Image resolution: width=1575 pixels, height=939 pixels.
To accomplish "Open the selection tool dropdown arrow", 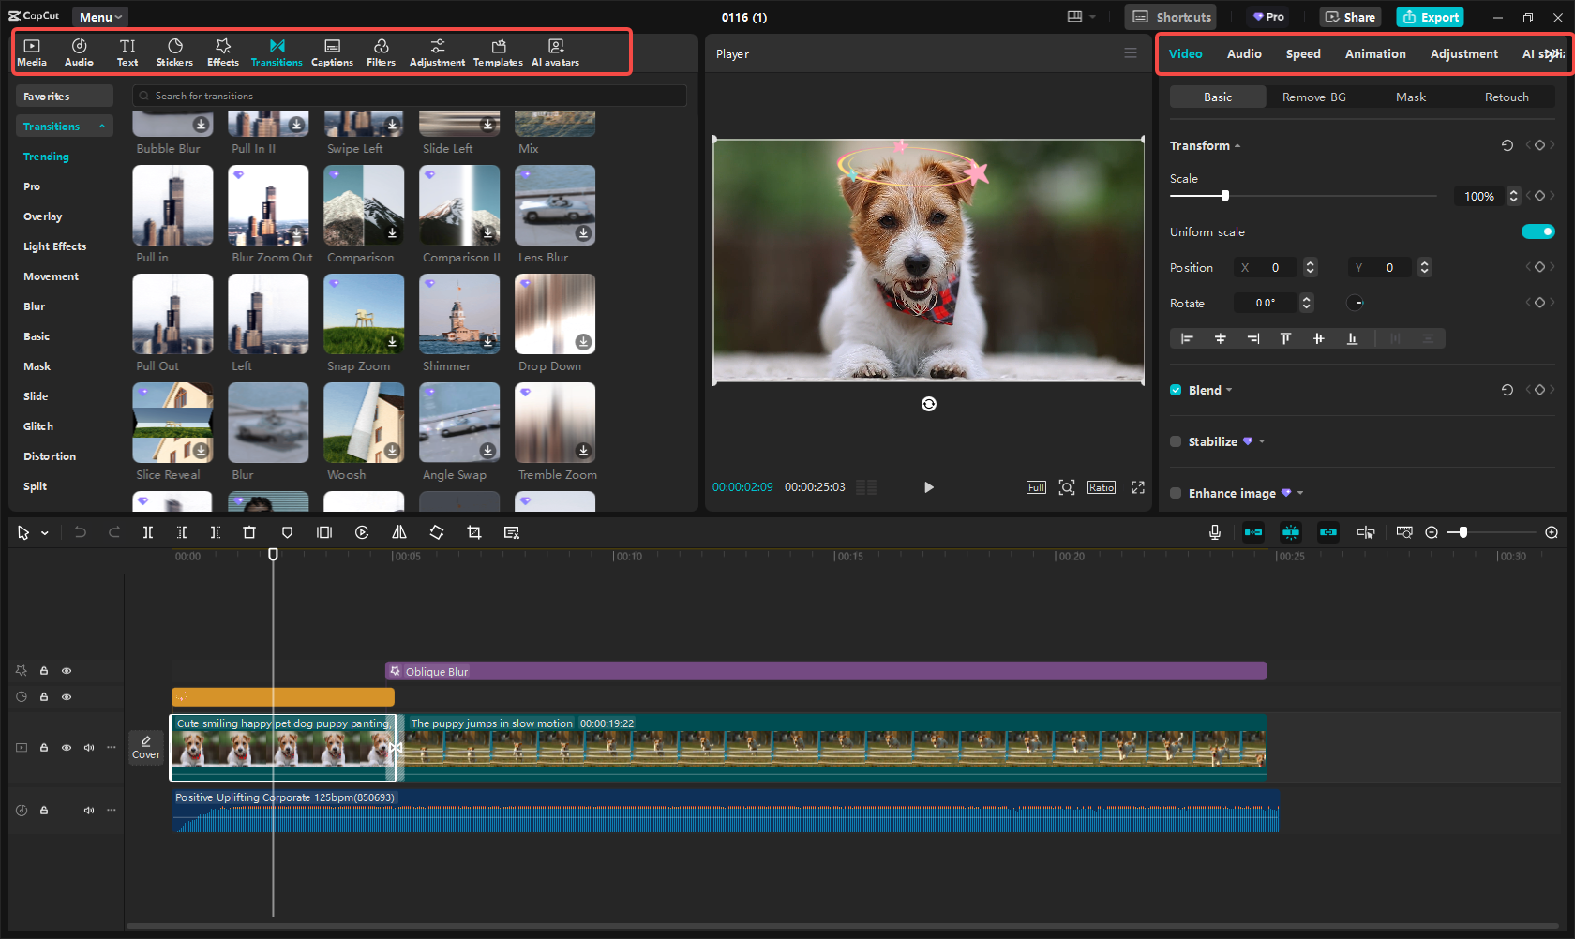I will (45, 533).
